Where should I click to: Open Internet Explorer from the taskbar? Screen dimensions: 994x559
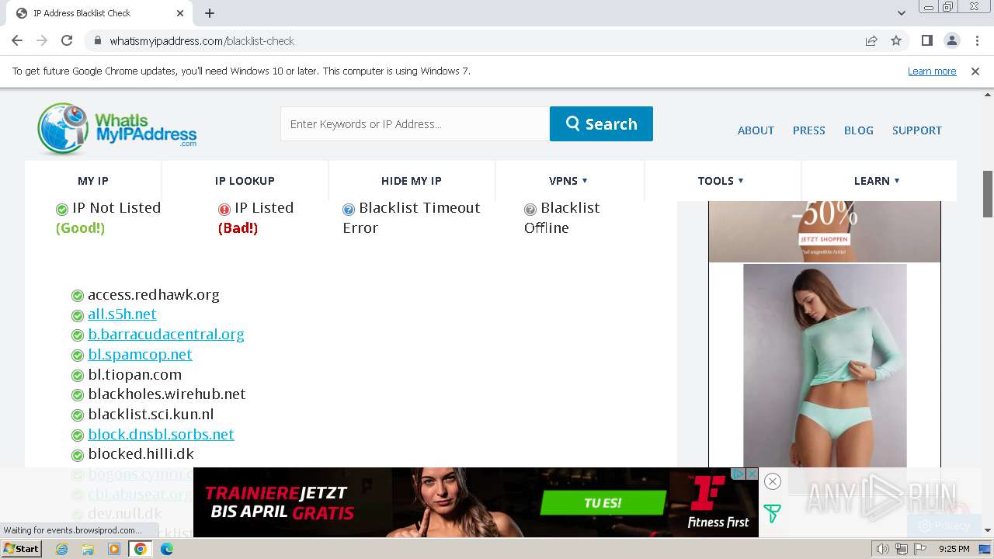click(x=62, y=549)
